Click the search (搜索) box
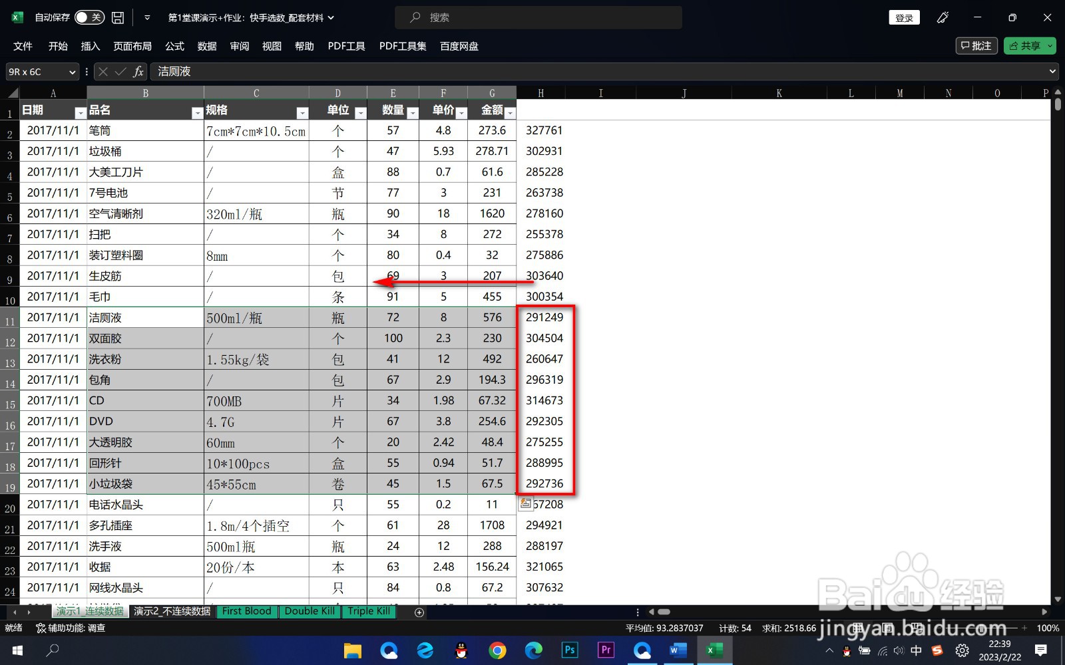Image resolution: width=1065 pixels, height=665 pixels. pyautogui.click(x=538, y=17)
